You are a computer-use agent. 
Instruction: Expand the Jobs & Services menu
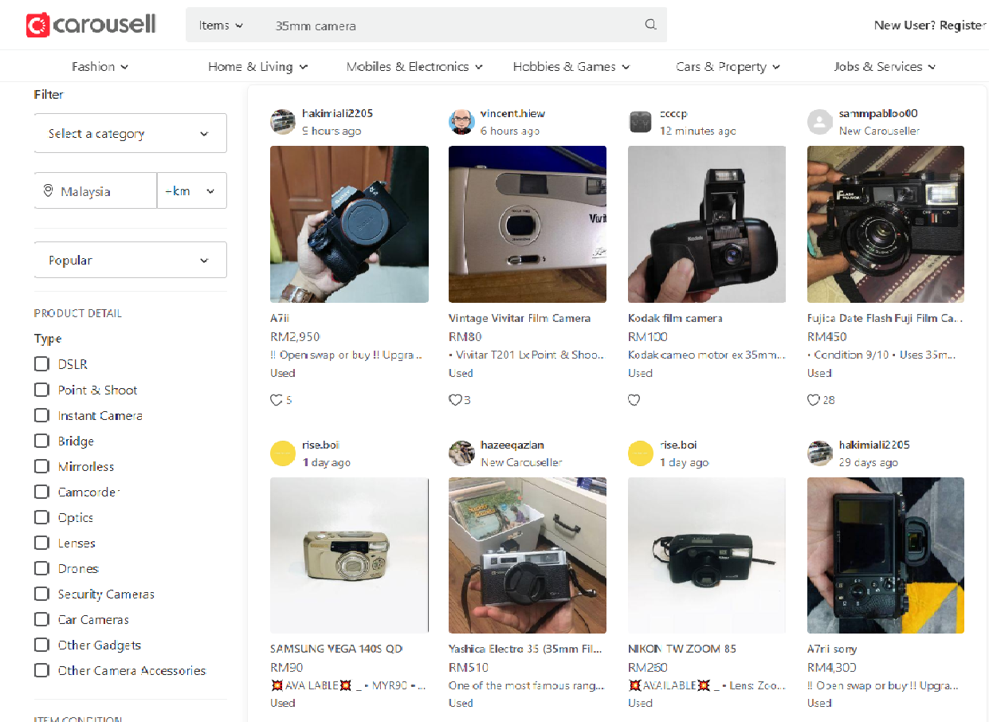(885, 67)
